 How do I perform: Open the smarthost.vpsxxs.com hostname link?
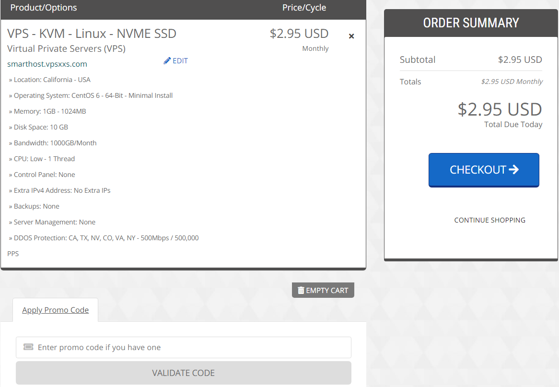click(47, 64)
